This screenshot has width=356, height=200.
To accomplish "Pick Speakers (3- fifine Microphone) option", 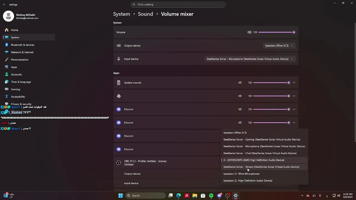I will click(264, 174).
